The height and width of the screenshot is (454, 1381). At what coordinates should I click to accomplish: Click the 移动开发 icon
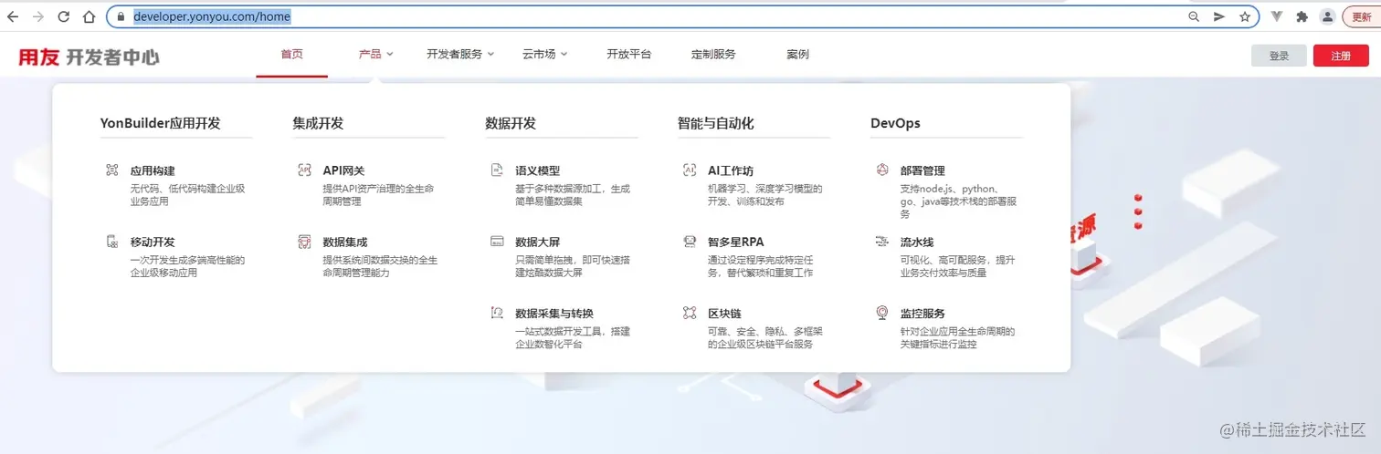coord(112,242)
